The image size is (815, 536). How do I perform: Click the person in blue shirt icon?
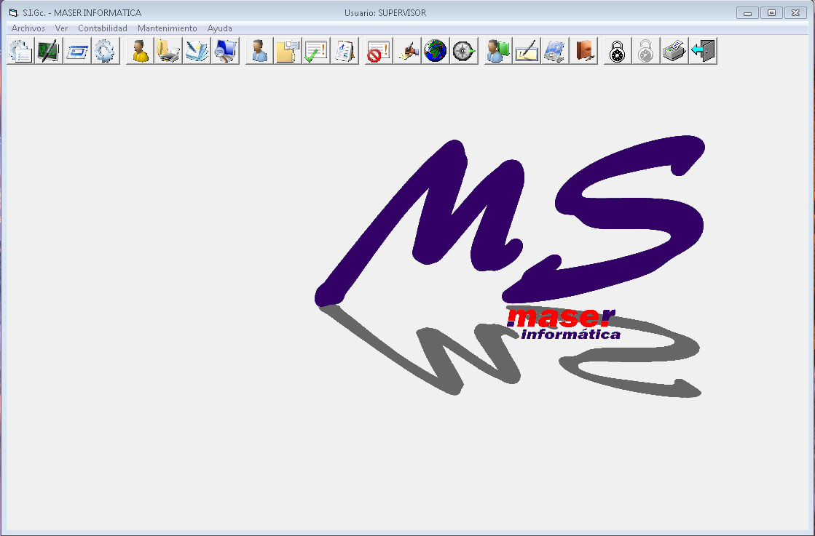[x=259, y=51]
